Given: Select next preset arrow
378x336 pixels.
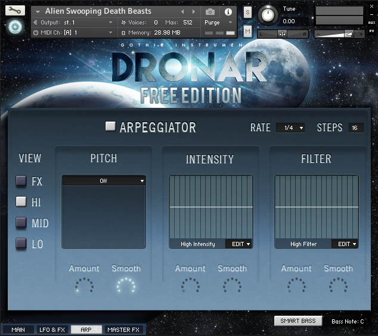Looking at the screenshot, I should pyautogui.click(x=193, y=11).
